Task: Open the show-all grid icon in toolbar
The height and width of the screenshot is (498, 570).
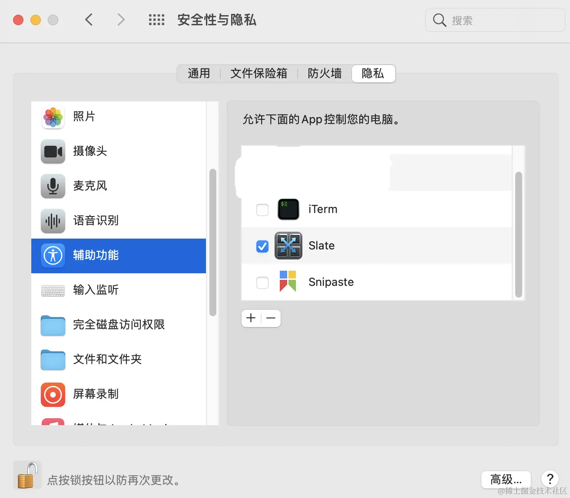Action: click(x=156, y=20)
